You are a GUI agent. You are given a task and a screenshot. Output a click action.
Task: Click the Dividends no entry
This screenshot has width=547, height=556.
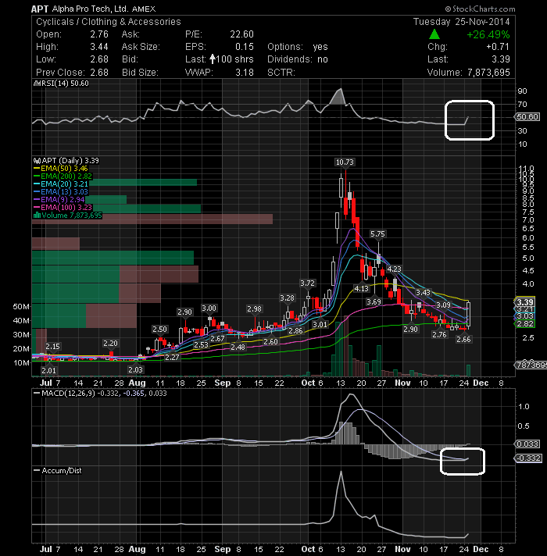pos(297,59)
